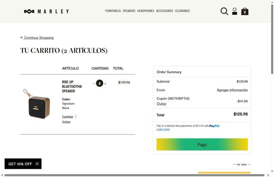Viewport: 274px width, 177px height.
Task: Open the Speakers menu
Action: [129, 11]
